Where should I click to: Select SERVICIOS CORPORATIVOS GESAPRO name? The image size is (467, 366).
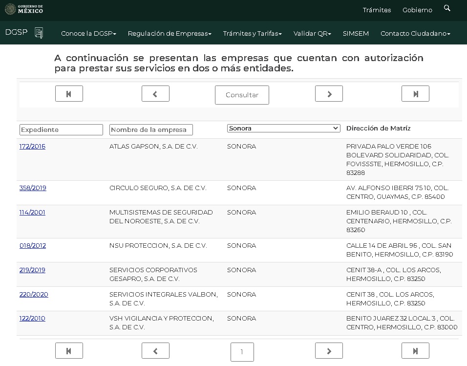click(x=153, y=275)
